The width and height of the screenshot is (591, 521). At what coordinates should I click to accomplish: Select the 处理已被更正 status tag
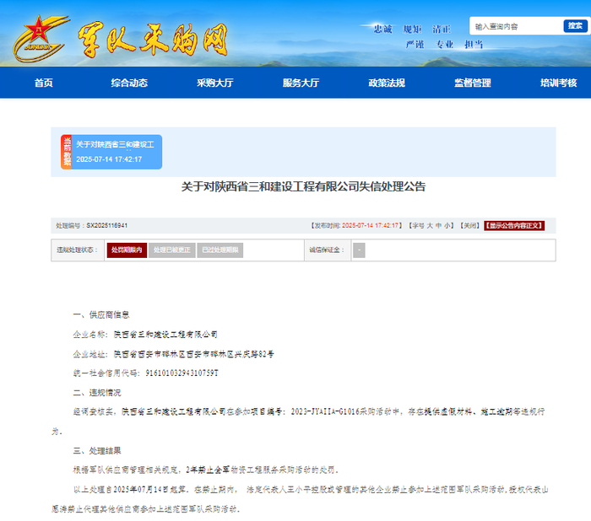click(172, 250)
